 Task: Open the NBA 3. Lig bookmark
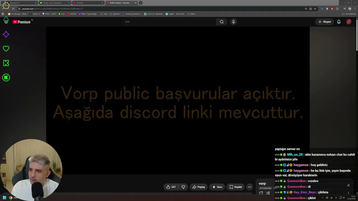pyautogui.click(x=88, y=14)
